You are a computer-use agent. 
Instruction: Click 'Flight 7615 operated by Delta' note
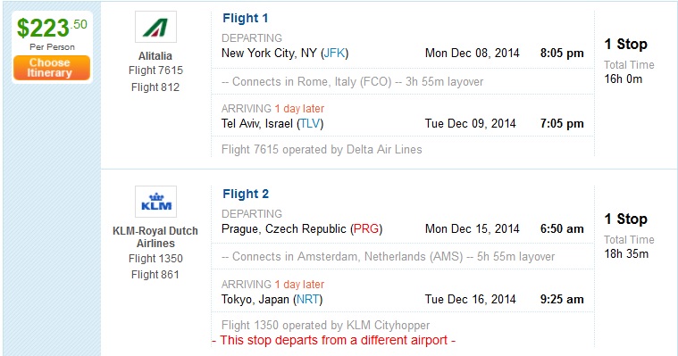click(x=322, y=150)
